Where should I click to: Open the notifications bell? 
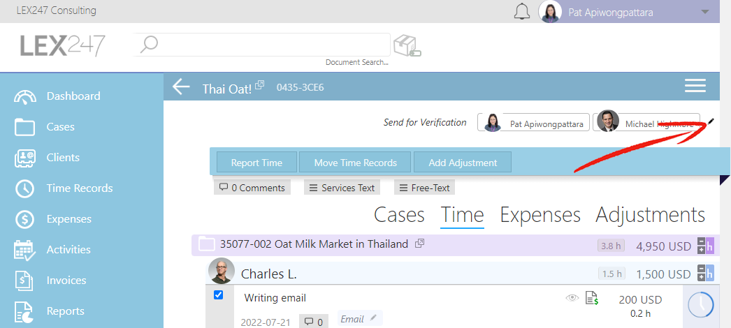pos(522,12)
